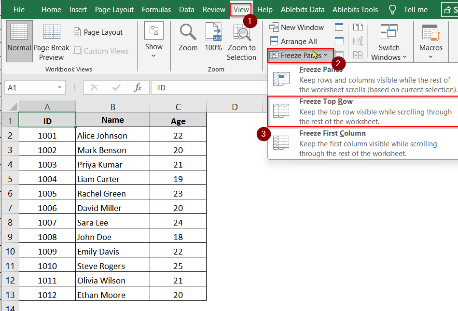Select cell containing Rachel Green
The image size is (458, 311).
(x=101, y=193)
